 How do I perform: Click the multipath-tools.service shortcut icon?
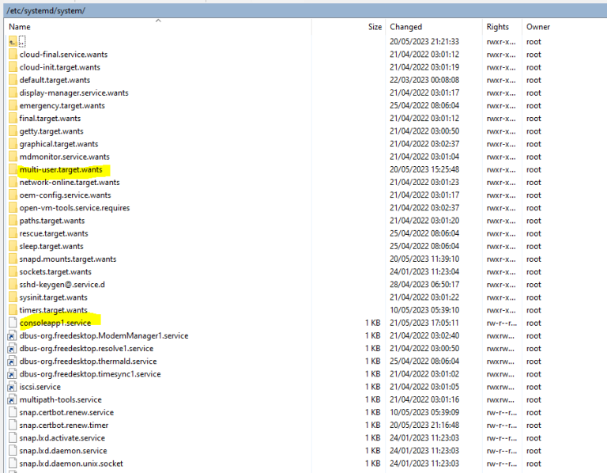pyautogui.click(x=13, y=399)
